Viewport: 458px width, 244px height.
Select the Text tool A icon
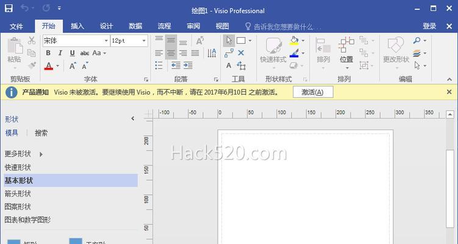pyautogui.click(x=229, y=65)
